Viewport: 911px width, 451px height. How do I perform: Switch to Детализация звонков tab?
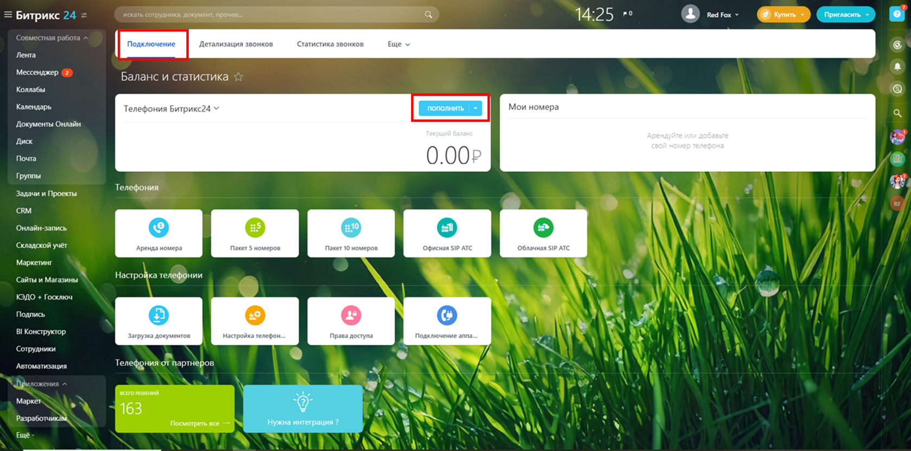(x=236, y=44)
